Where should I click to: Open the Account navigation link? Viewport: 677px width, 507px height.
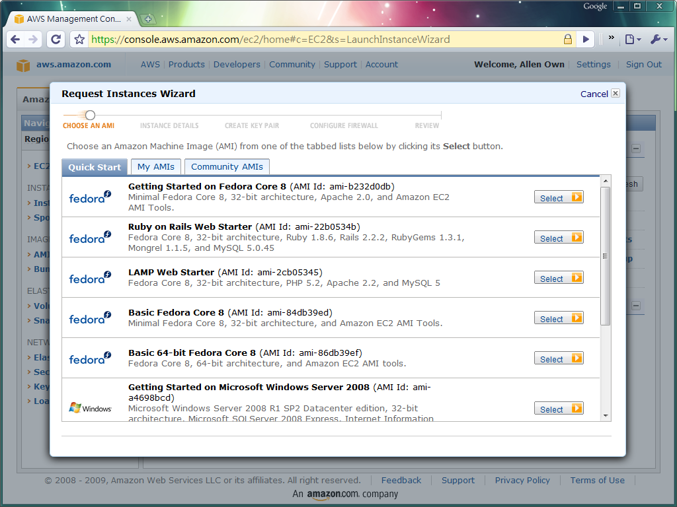(x=381, y=65)
